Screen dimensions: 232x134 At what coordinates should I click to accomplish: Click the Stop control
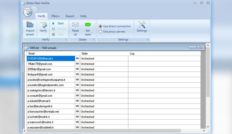[x=58, y=34]
